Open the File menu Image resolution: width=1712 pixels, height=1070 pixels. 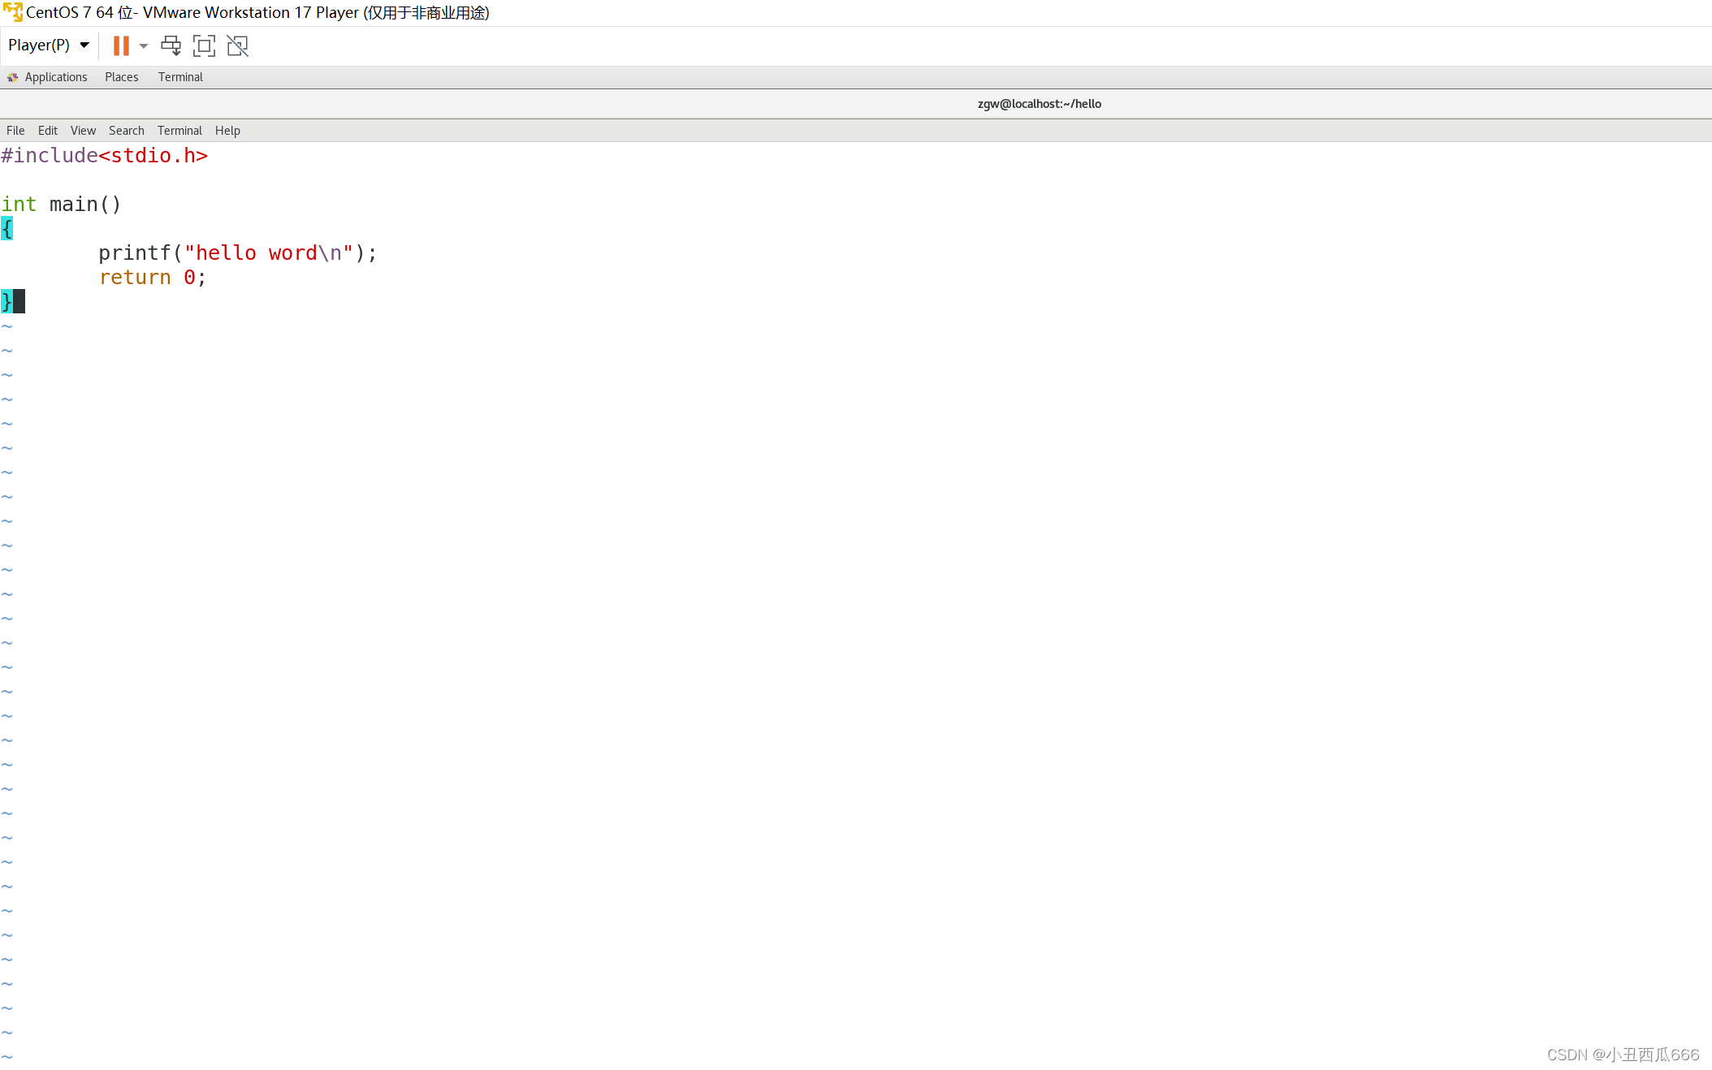click(15, 130)
